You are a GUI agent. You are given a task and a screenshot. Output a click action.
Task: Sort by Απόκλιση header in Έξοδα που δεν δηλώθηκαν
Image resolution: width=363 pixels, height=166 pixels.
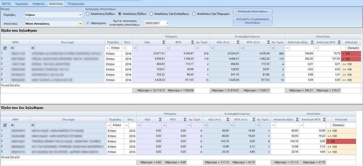click(x=341, y=119)
